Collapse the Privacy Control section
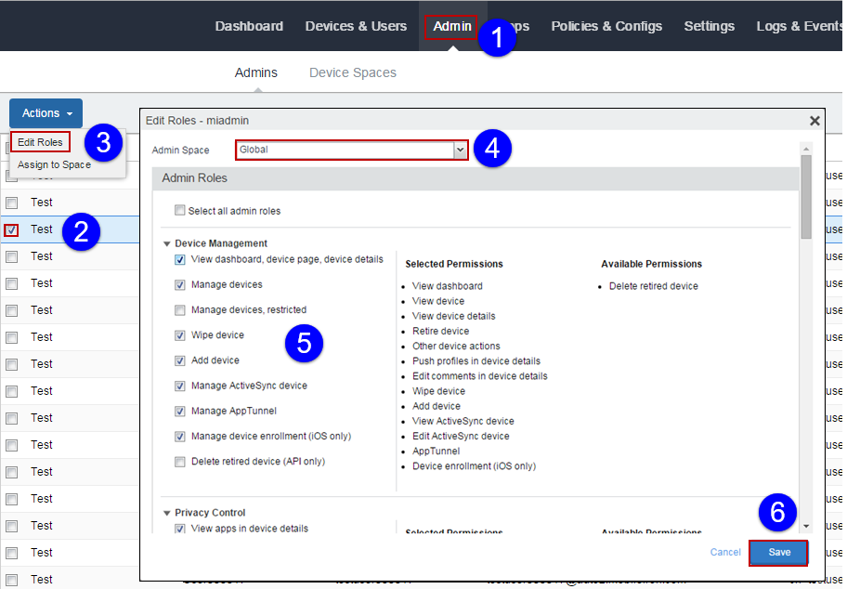Screen dimensions: 847x589 pos(167,513)
